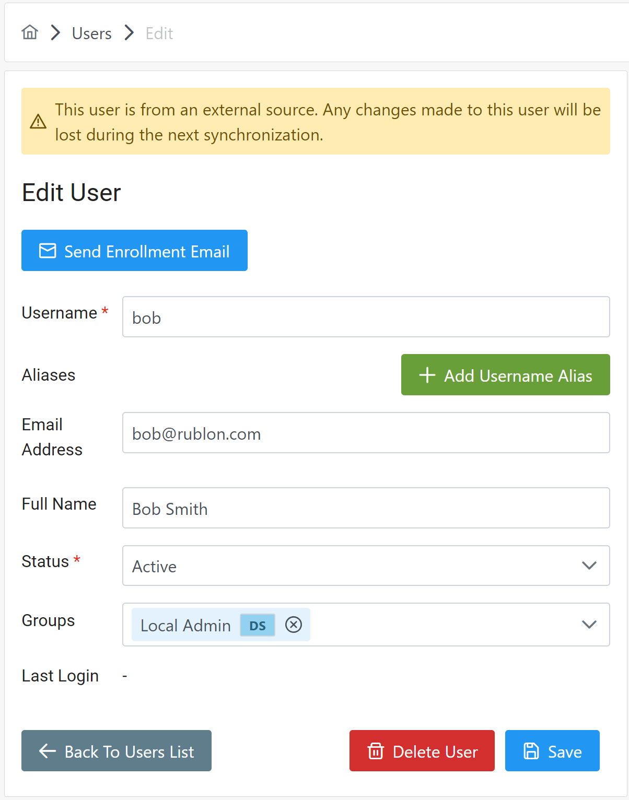The width and height of the screenshot is (629, 800).
Task: Expand the Groups dropdown chevron
Action: [589, 625]
